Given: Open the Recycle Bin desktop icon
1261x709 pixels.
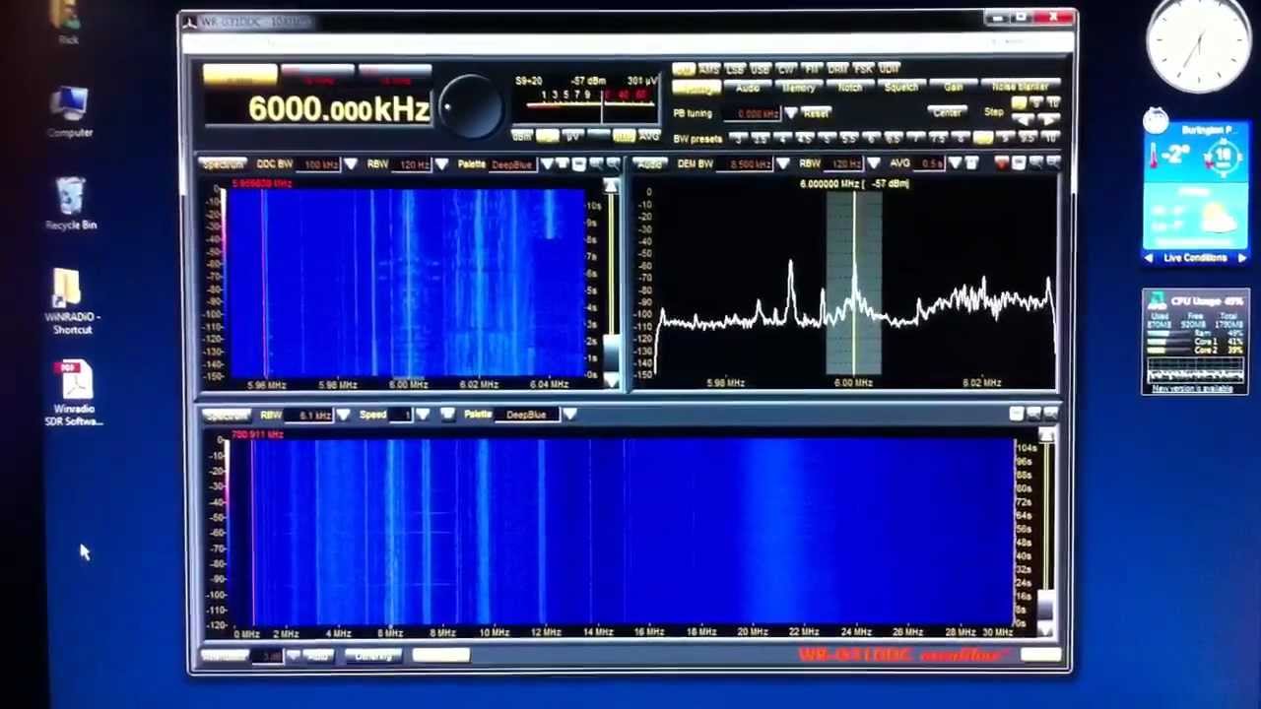Looking at the screenshot, I should 71,204.
